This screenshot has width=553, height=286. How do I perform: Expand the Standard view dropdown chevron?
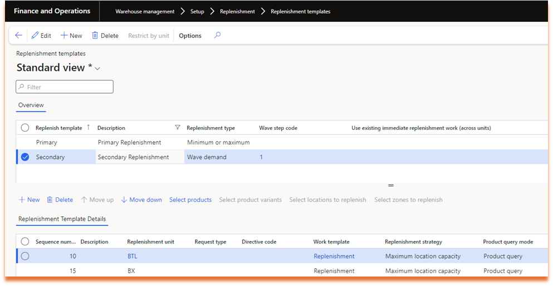98,69
